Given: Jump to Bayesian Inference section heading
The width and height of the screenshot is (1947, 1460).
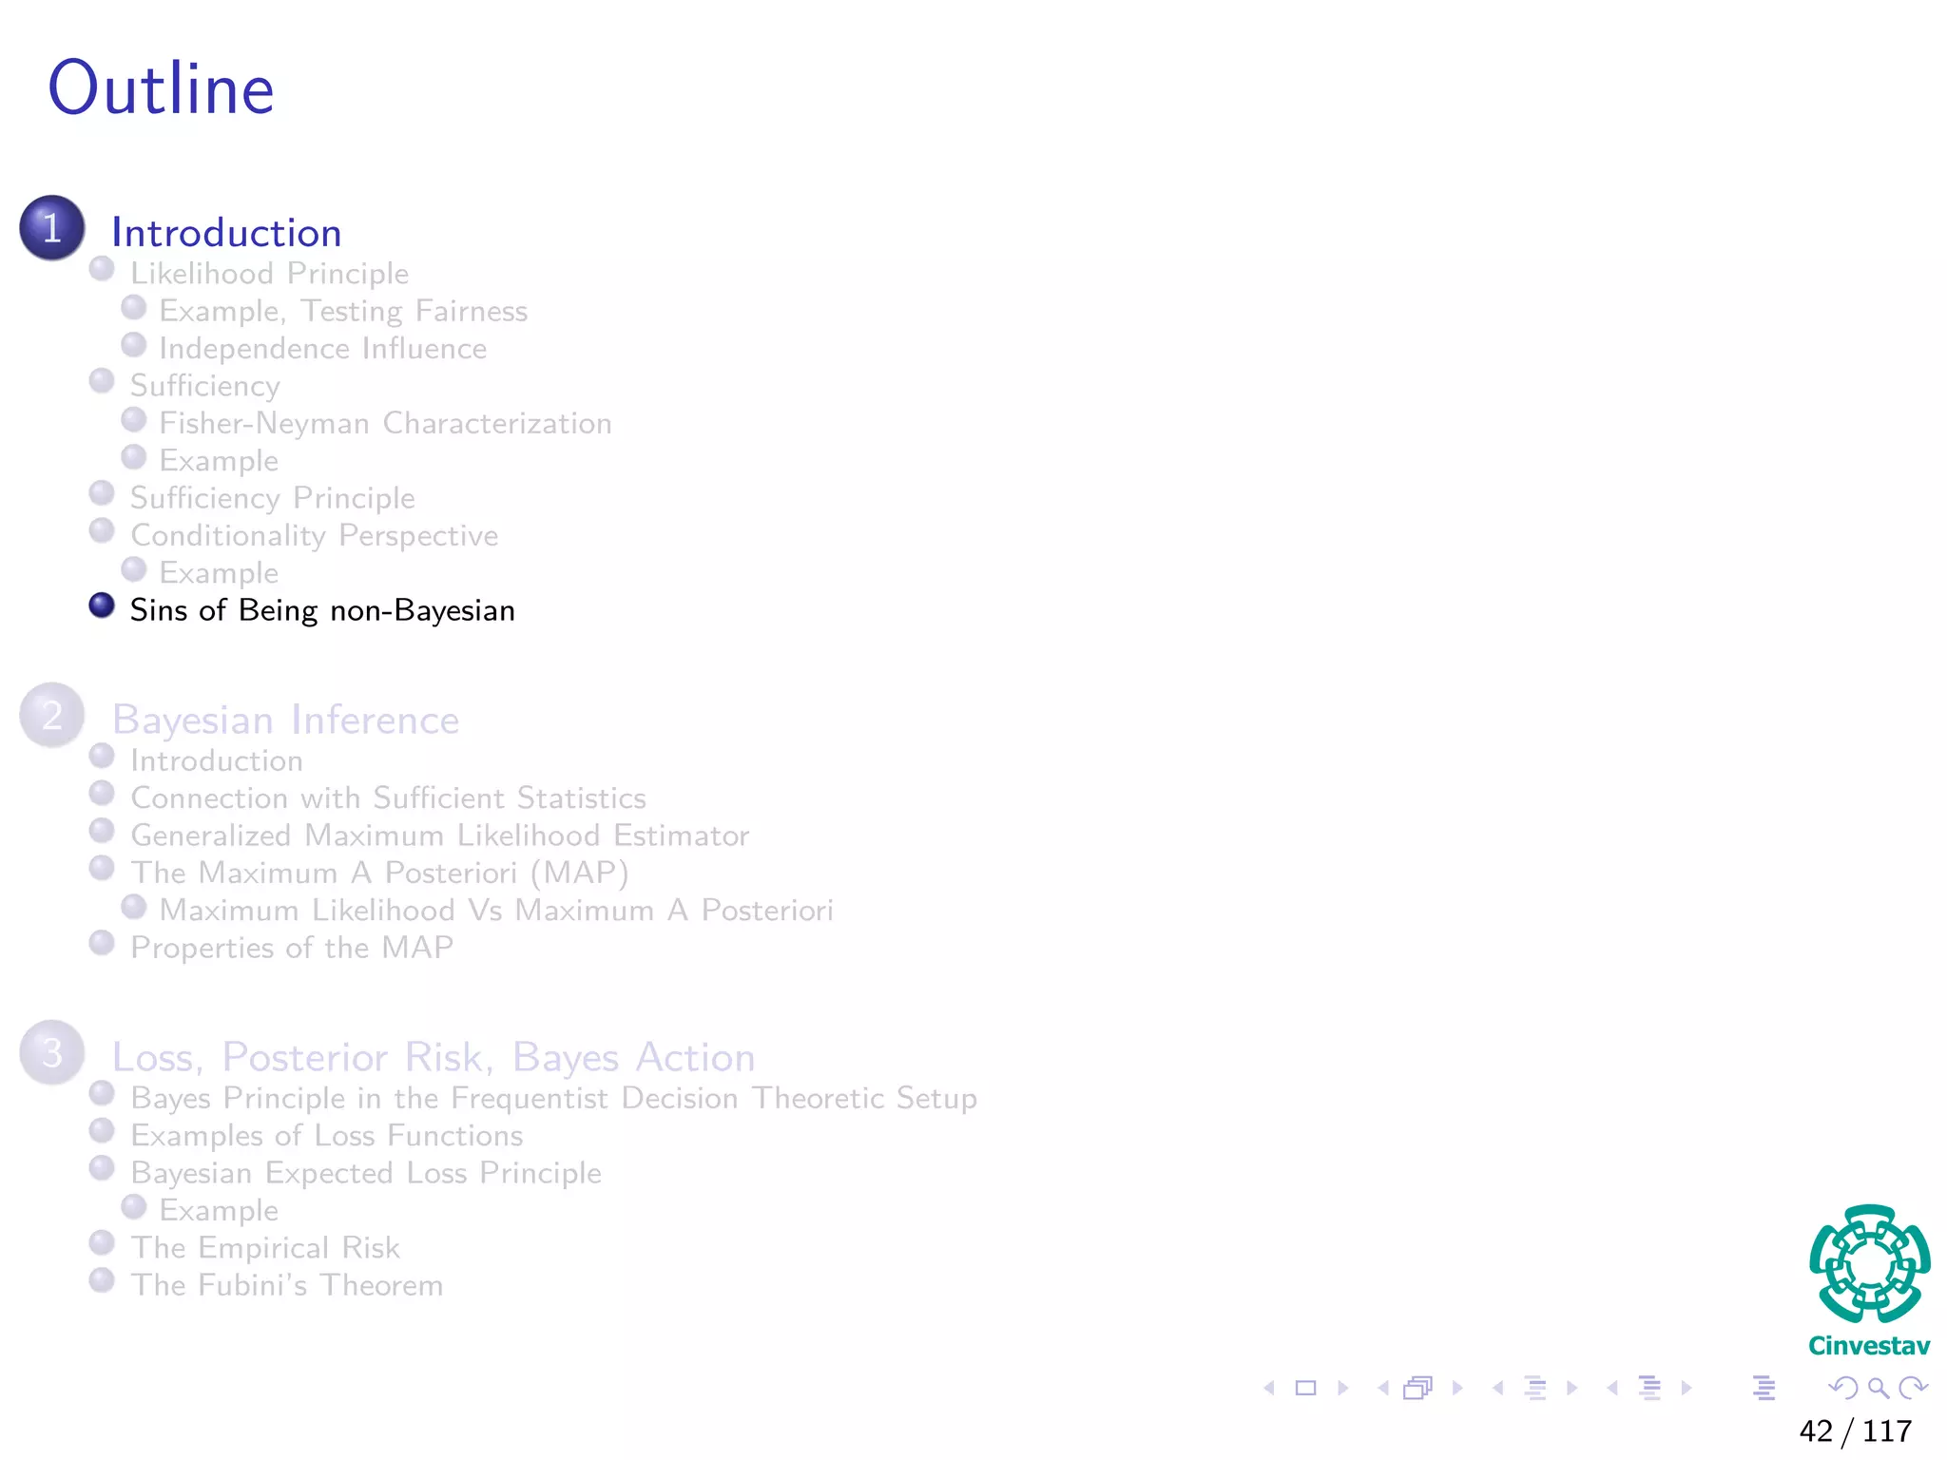Looking at the screenshot, I should point(285,720).
